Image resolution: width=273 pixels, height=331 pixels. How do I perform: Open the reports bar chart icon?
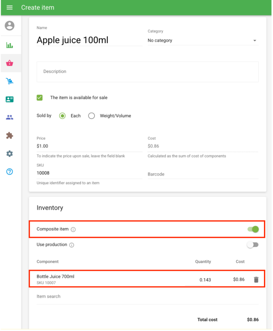tap(10, 45)
